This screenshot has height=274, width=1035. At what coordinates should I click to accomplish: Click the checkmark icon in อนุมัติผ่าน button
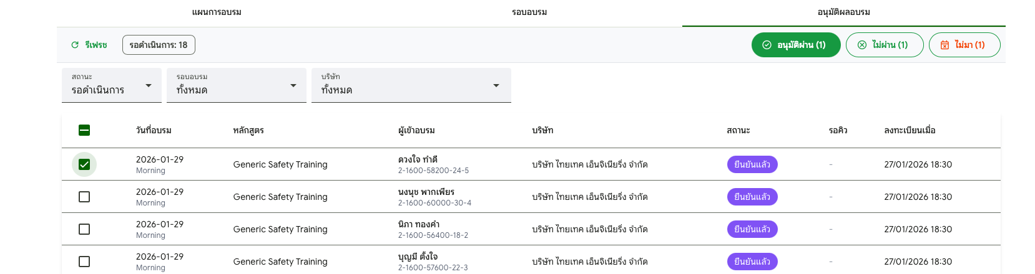[767, 45]
